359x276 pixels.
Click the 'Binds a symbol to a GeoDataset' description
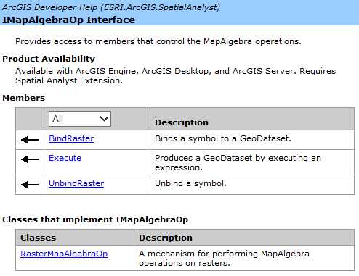(223, 138)
